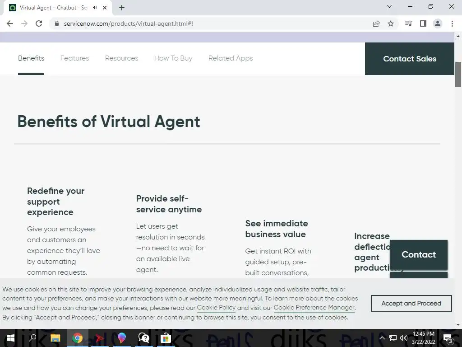Open the Cookie Preference Manager link
Image resolution: width=462 pixels, height=347 pixels.
pyautogui.click(x=314, y=307)
